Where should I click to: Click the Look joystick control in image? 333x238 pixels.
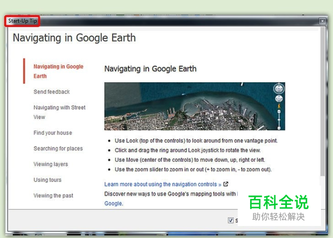pos(279,88)
